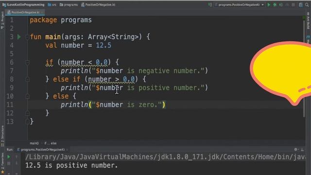Click 'main' function name on line 3
This screenshot has width=311, height=175.
tap(53, 37)
